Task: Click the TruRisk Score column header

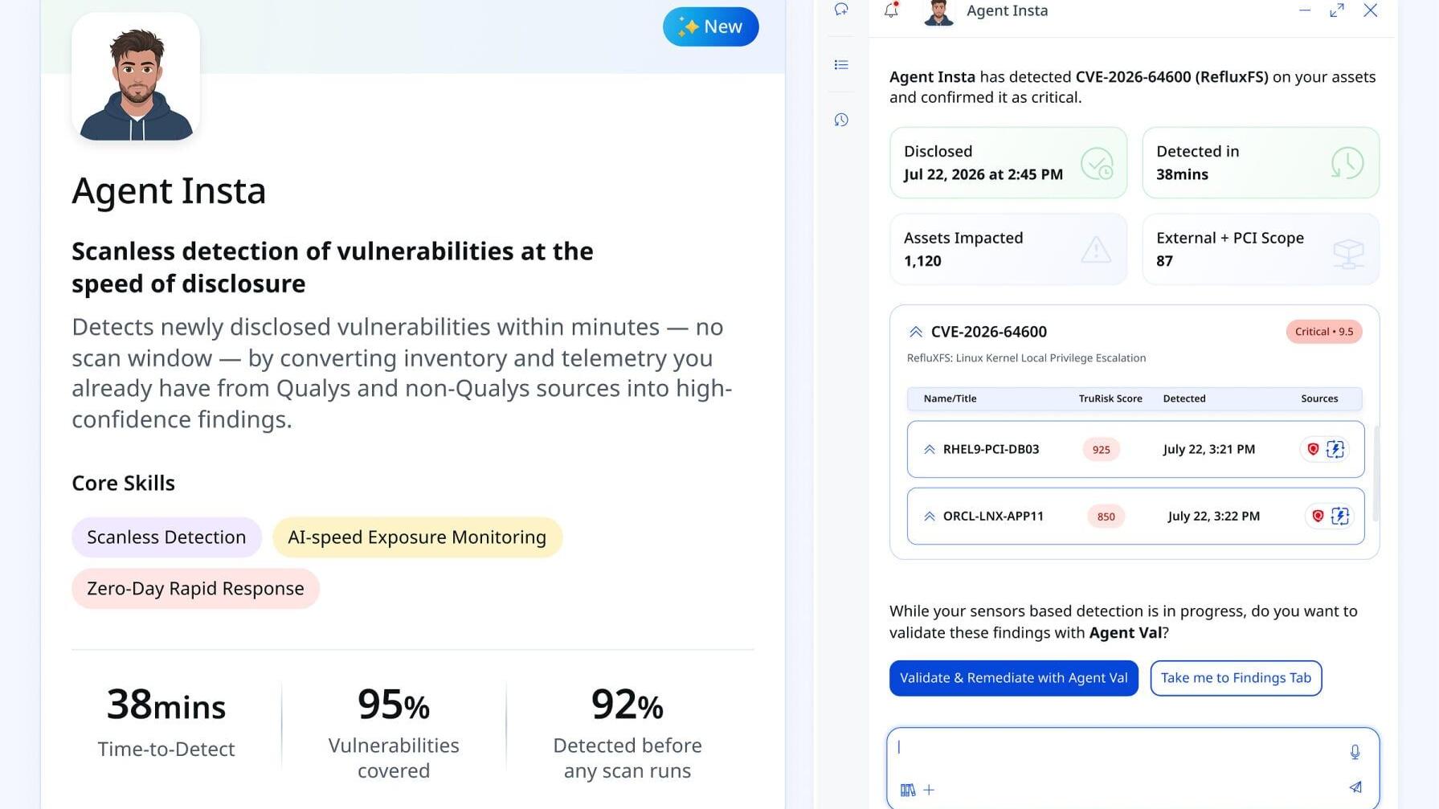Action: click(1110, 398)
